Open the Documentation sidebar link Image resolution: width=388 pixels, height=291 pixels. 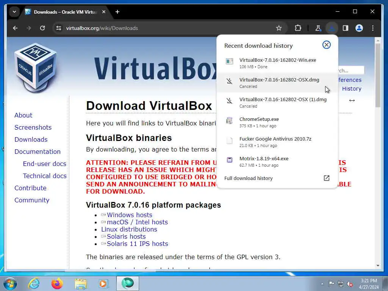pos(38,152)
